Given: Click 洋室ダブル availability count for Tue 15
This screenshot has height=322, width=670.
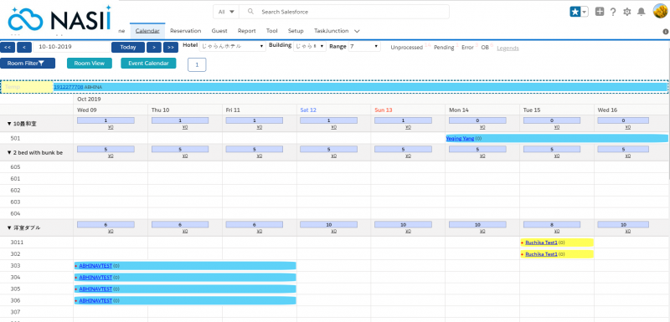Looking at the screenshot, I should coord(552,224).
